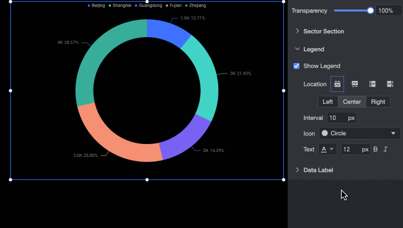This screenshot has height=228, width=403.
Task: Set legend location to left side
Action: pos(373,84)
